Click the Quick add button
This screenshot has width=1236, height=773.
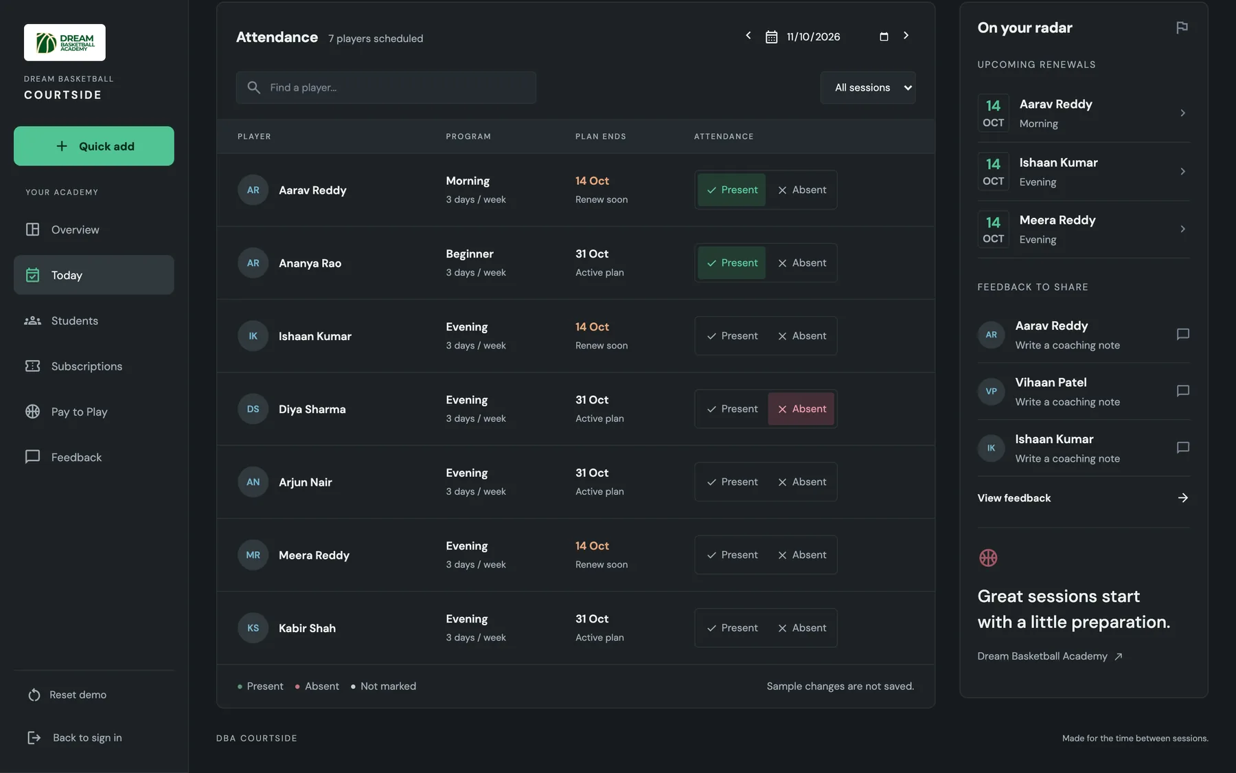pyautogui.click(x=93, y=146)
